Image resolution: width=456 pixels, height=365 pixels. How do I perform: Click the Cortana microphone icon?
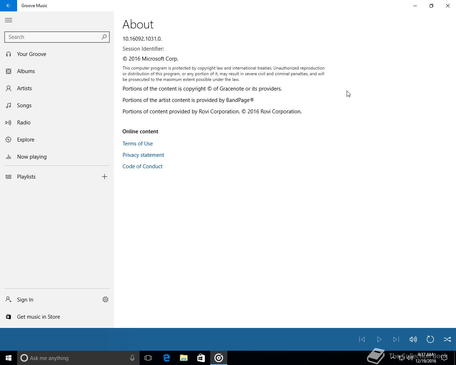pyautogui.click(x=132, y=358)
